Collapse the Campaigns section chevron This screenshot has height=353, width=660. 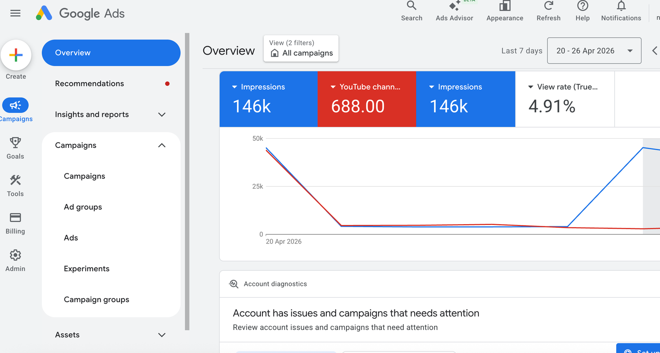tap(162, 145)
